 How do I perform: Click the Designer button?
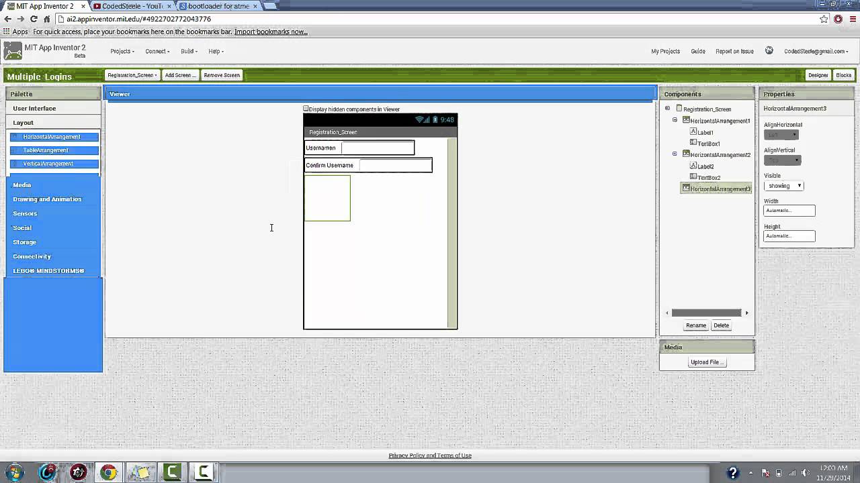(x=818, y=75)
